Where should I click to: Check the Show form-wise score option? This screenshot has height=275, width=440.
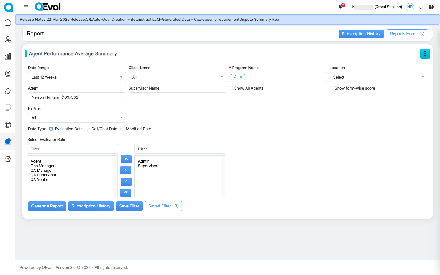(332, 88)
